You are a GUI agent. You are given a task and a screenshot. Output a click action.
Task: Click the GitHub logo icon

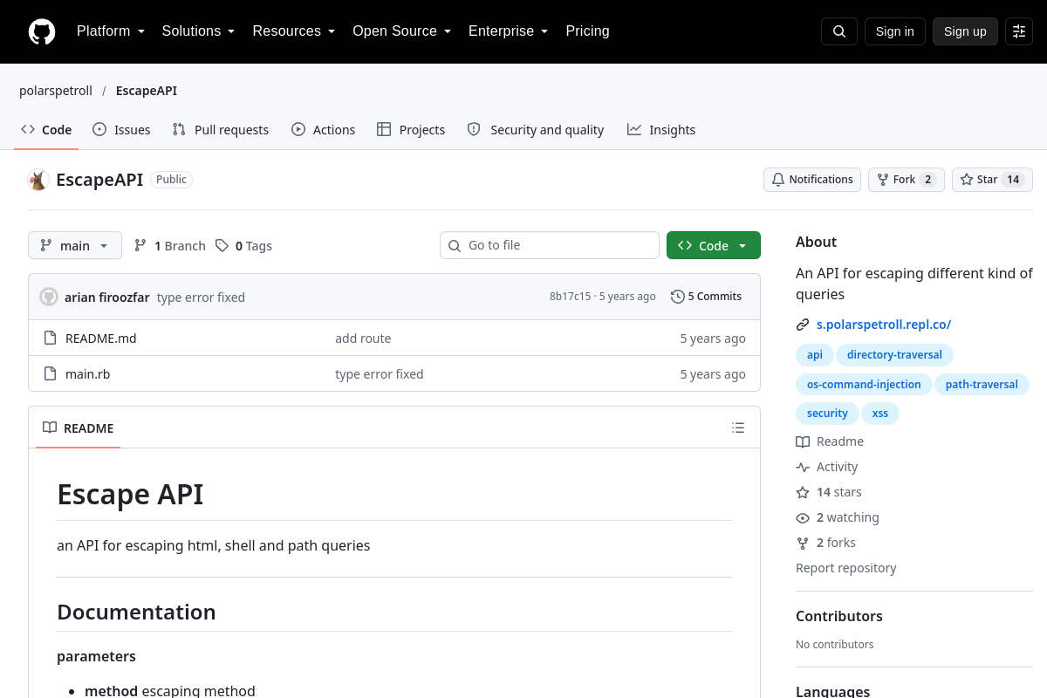(42, 31)
